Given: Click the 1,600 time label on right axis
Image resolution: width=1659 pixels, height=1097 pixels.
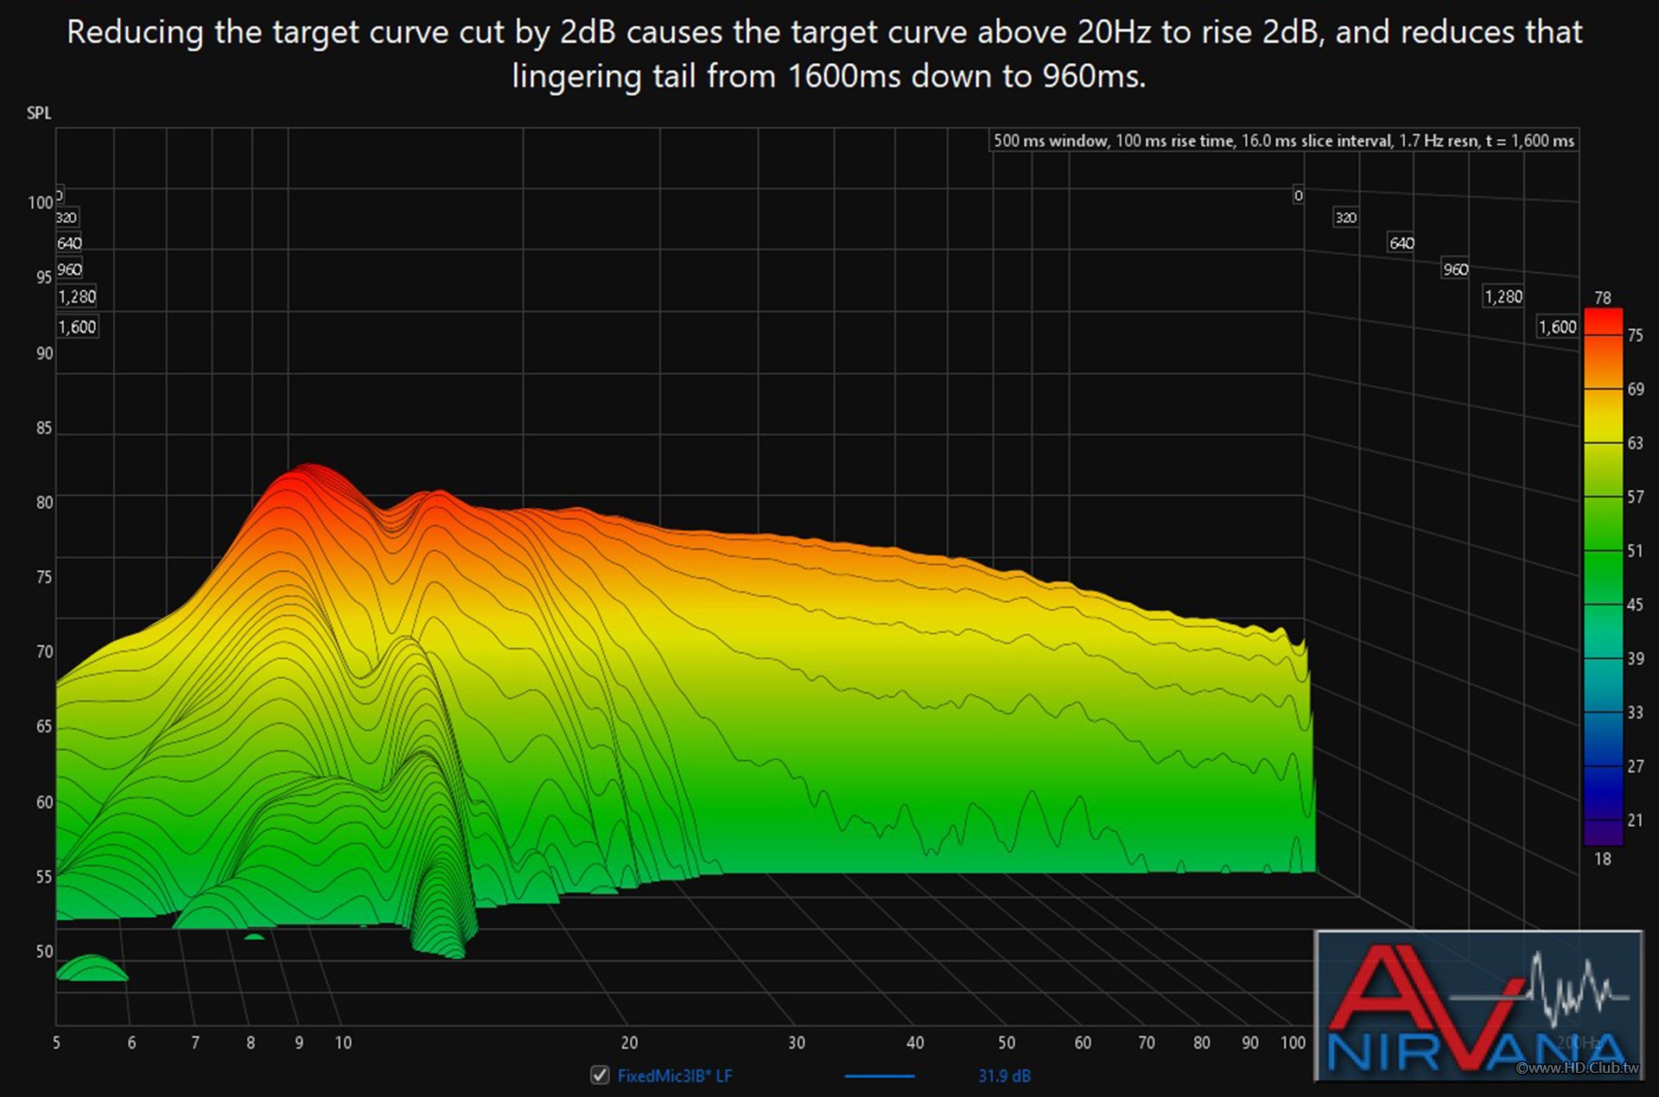Looking at the screenshot, I should 1557,327.
